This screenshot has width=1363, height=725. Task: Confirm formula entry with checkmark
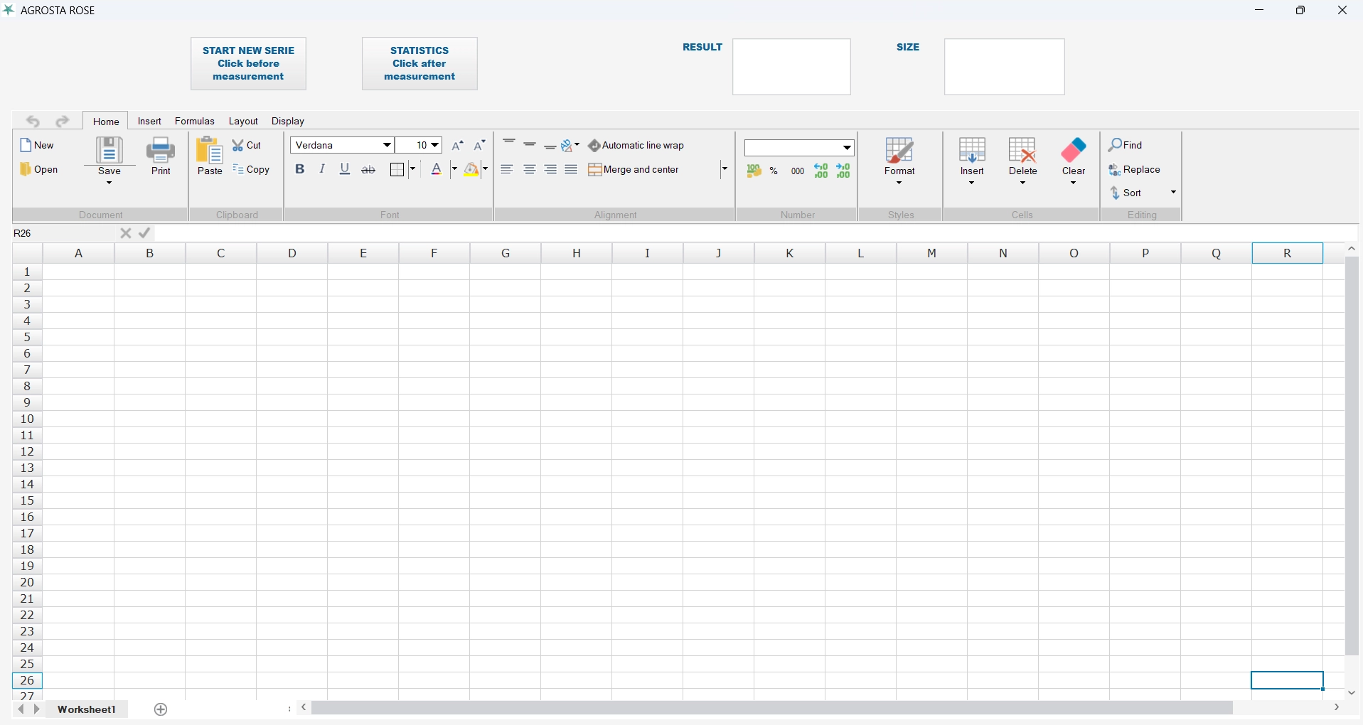click(x=145, y=233)
